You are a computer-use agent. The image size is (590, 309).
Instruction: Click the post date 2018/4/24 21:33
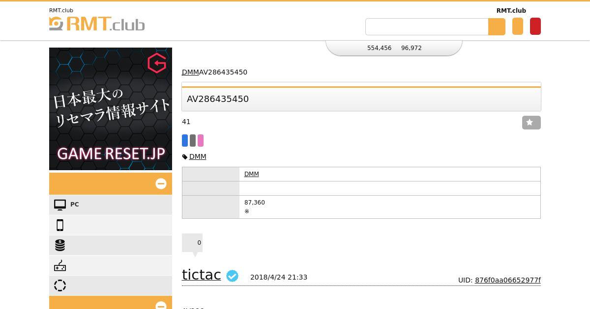pos(279,277)
